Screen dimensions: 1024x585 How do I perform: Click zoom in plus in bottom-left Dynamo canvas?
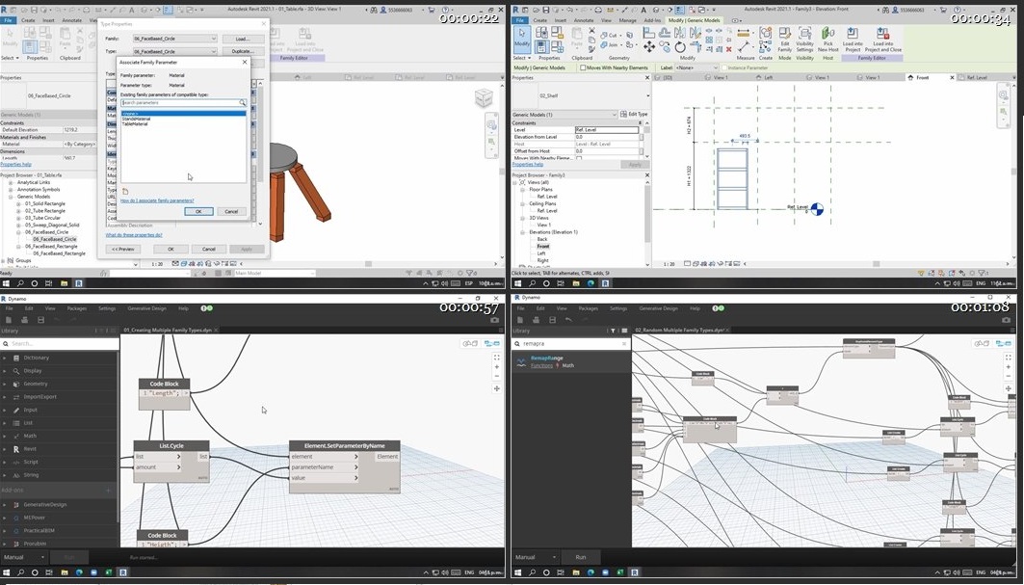point(497,366)
